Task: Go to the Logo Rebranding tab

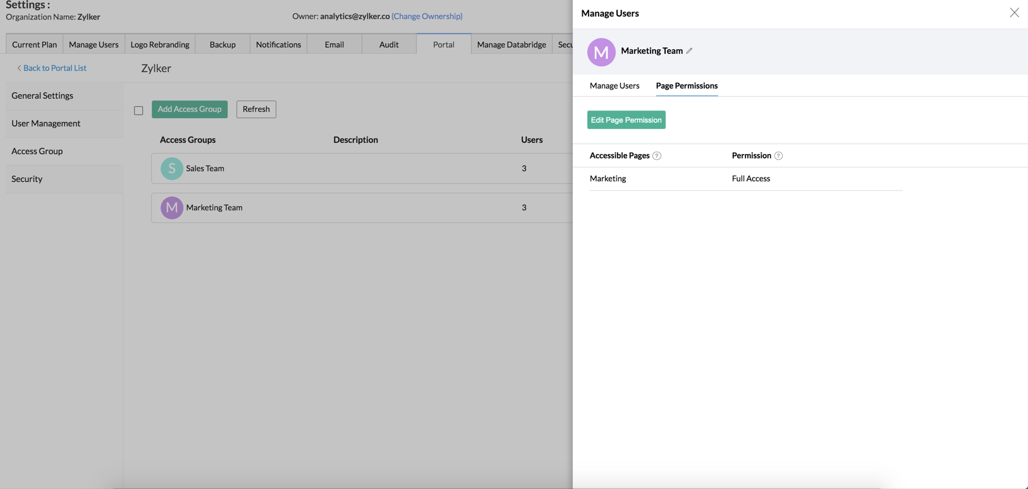Action: 160,44
